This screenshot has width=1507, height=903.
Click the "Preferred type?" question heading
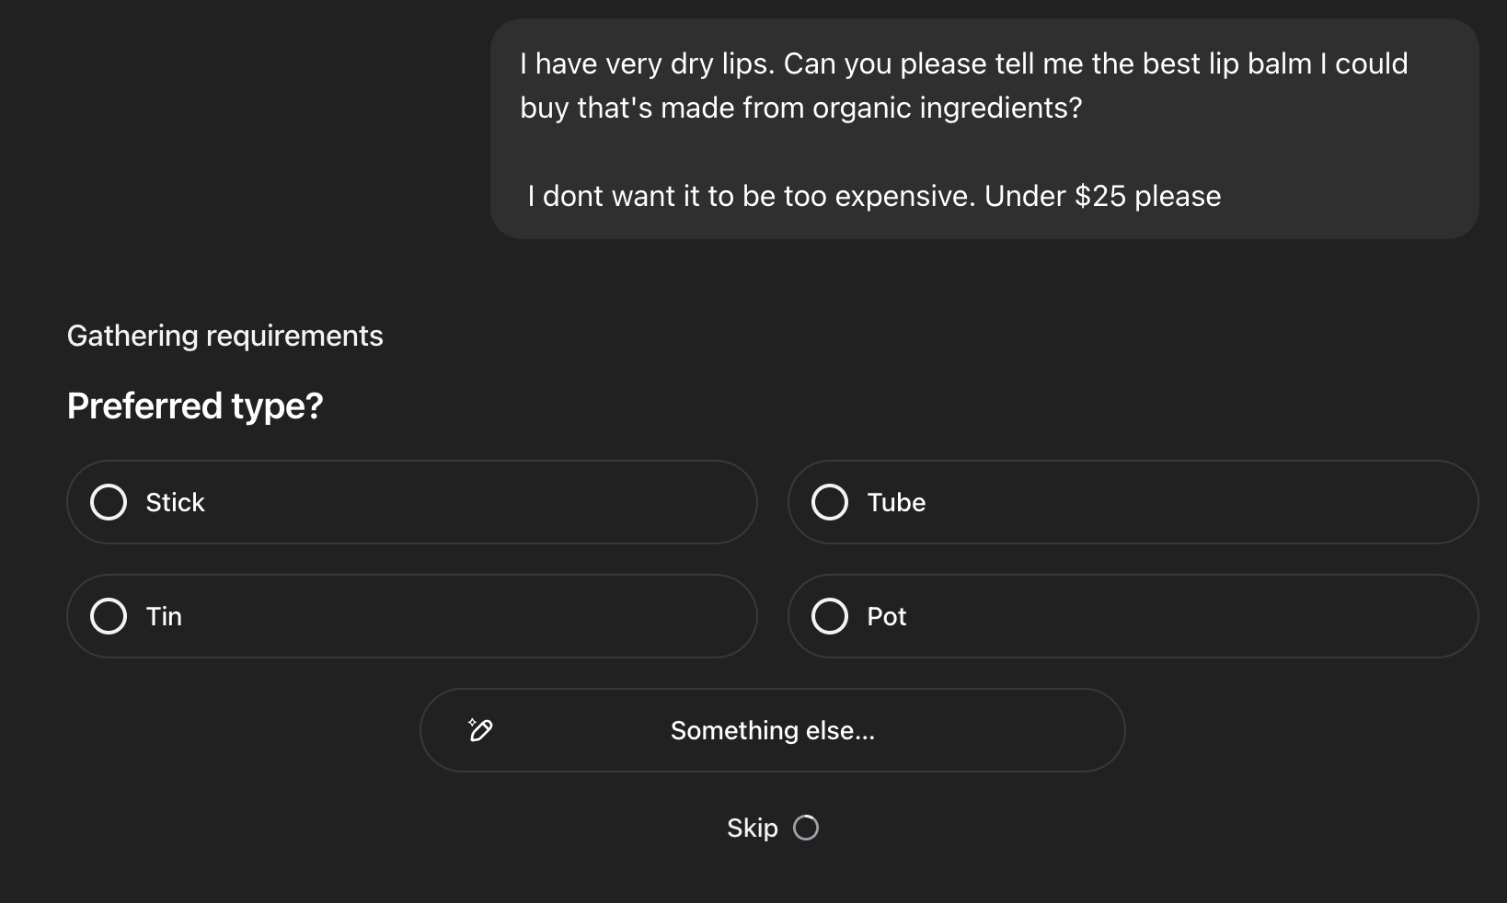point(195,406)
